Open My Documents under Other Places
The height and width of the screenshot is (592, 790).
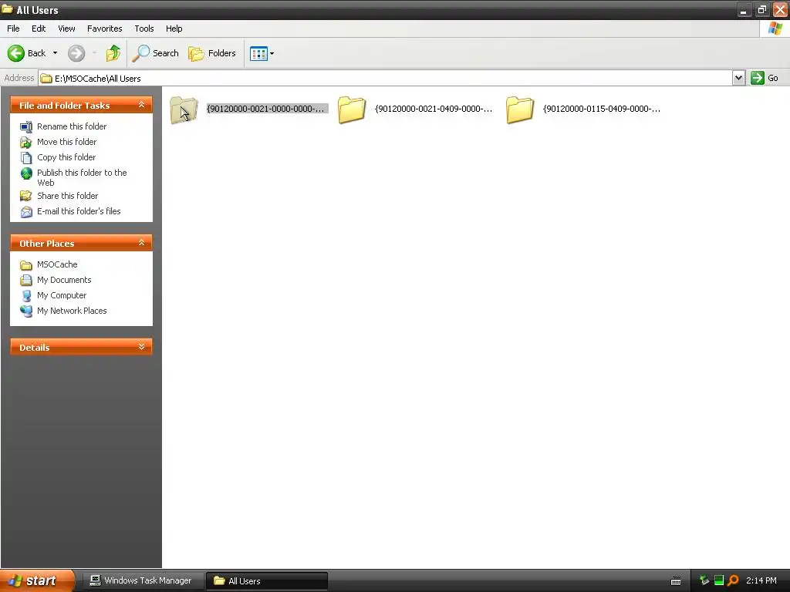tap(64, 280)
